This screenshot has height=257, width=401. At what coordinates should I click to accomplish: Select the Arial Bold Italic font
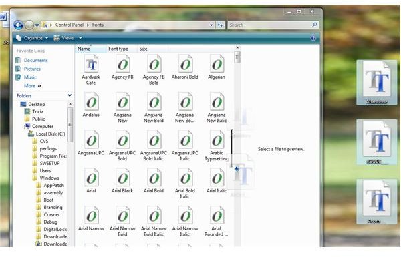click(185, 178)
